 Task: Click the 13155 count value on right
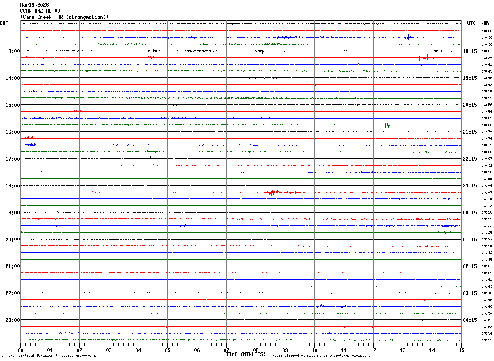(487, 340)
